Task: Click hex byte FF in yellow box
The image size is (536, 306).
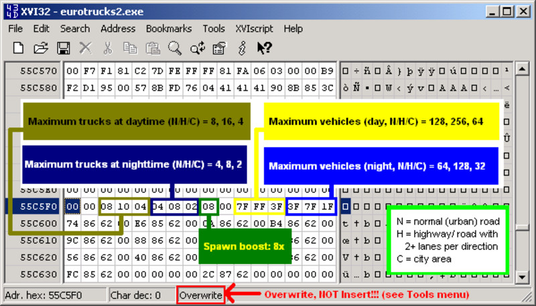Action: tap(259, 206)
